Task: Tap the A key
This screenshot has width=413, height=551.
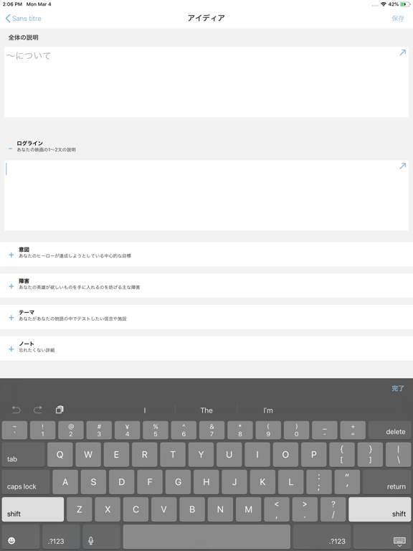Action: (x=65, y=482)
